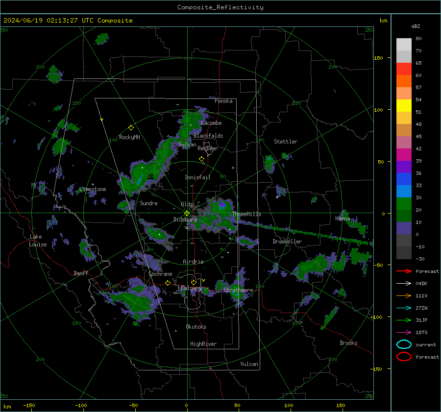Click the HighRiver label
Viewport: 441px width, 412px height.
[x=203, y=344]
